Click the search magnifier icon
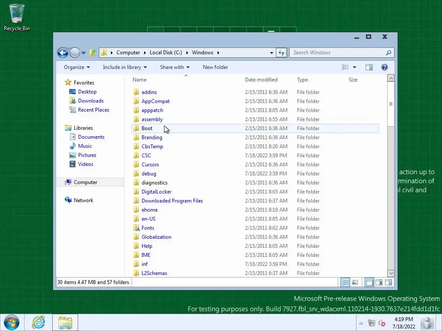This screenshot has height=331, width=442. click(389, 53)
